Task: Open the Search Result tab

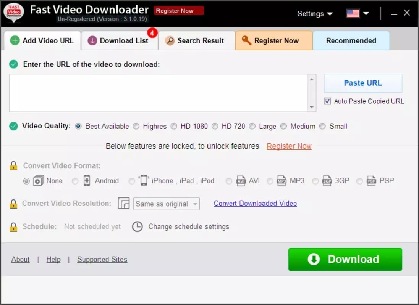Action: coord(196,41)
